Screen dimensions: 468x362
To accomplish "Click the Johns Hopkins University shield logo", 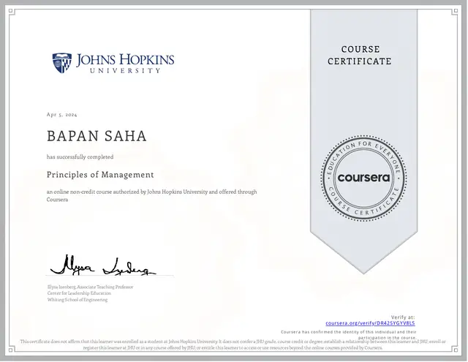I will click(x=62, y=63).
